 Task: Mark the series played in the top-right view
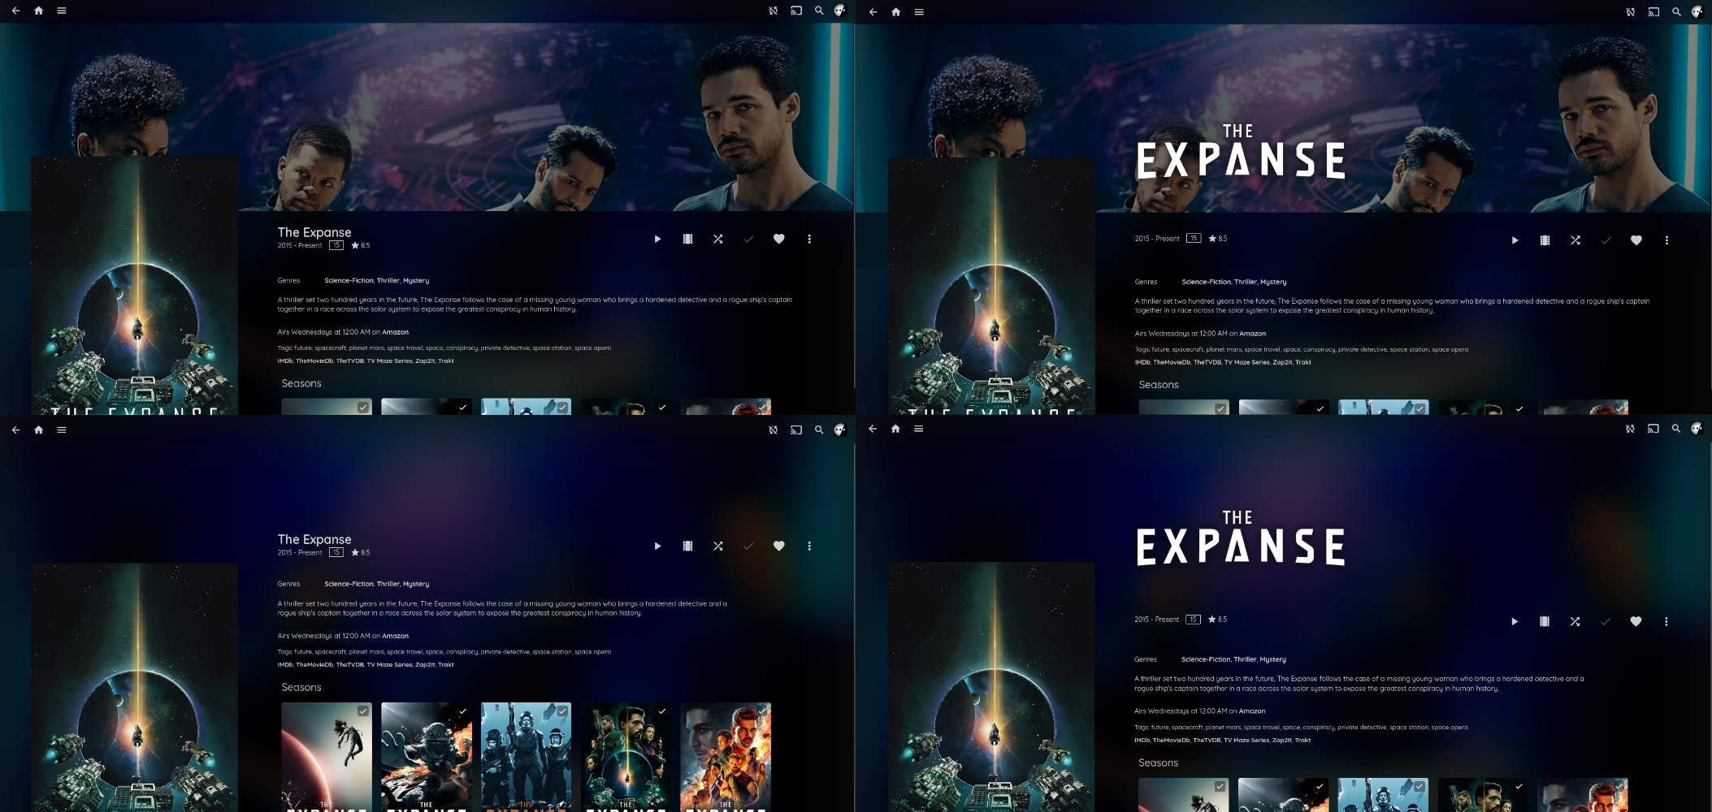click(1606, 240)
